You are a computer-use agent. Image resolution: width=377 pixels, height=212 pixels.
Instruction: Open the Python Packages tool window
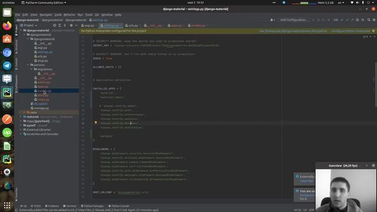coord(92,206)
